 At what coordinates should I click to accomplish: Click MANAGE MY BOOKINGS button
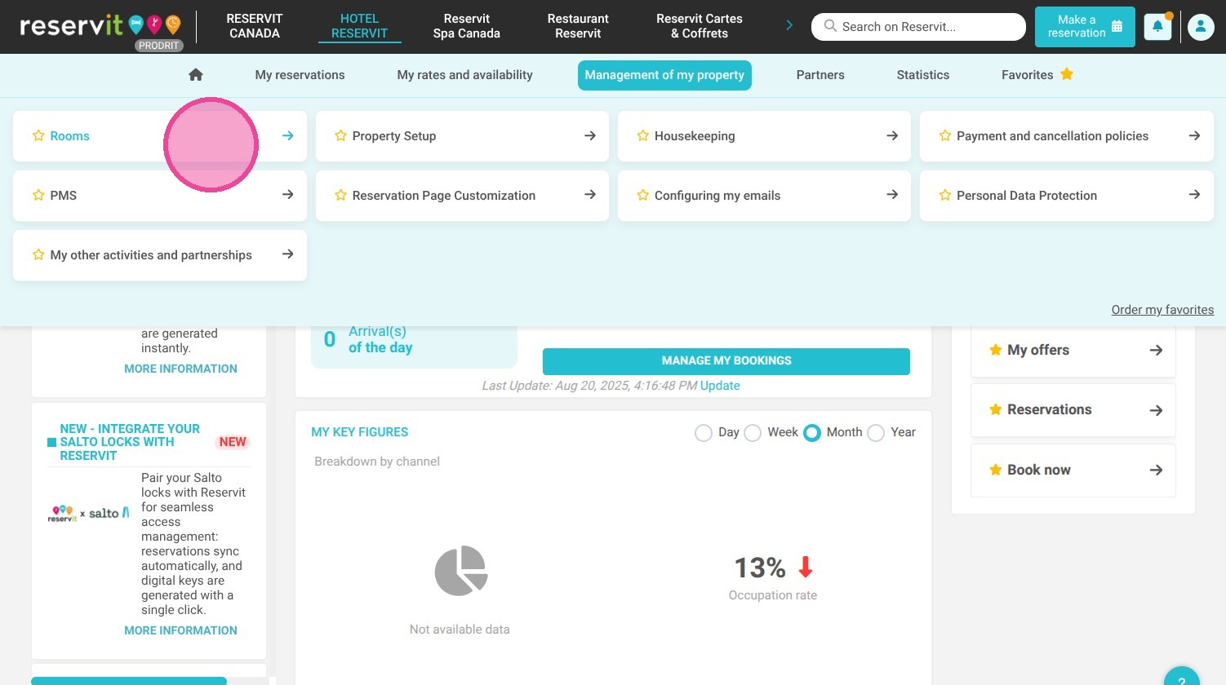[x=726, y=361]
